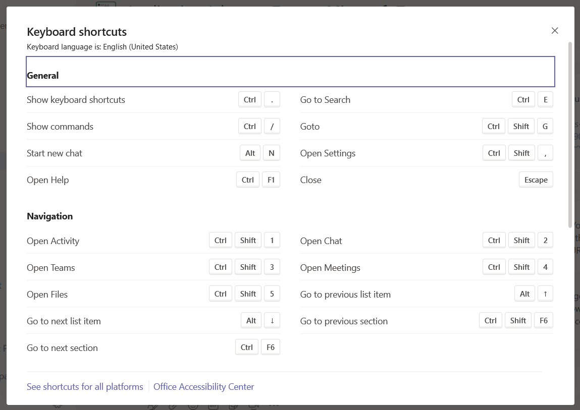The width and height of the screenshot is (580, 410).
Task: Click the N key badge for Start new chat
Action: pyautogui.click(x=271, y=153)
